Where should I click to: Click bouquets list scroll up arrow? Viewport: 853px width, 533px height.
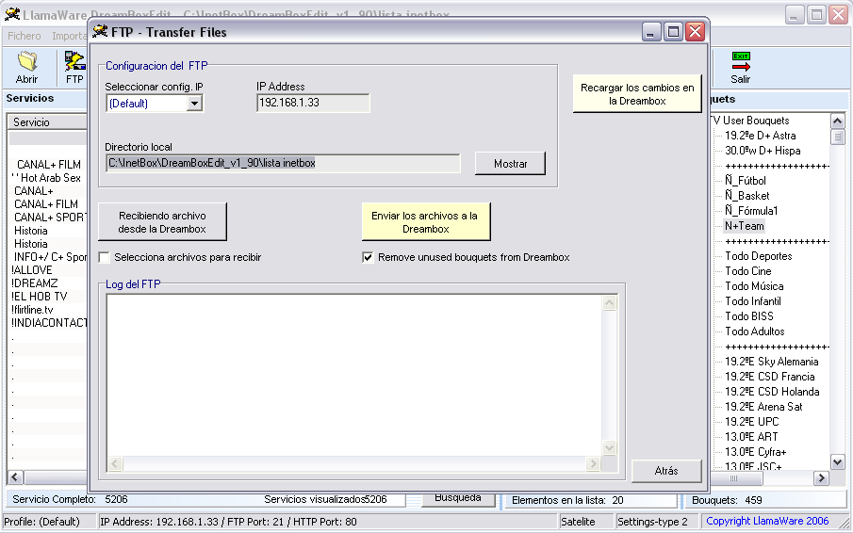tap(838, 121)
